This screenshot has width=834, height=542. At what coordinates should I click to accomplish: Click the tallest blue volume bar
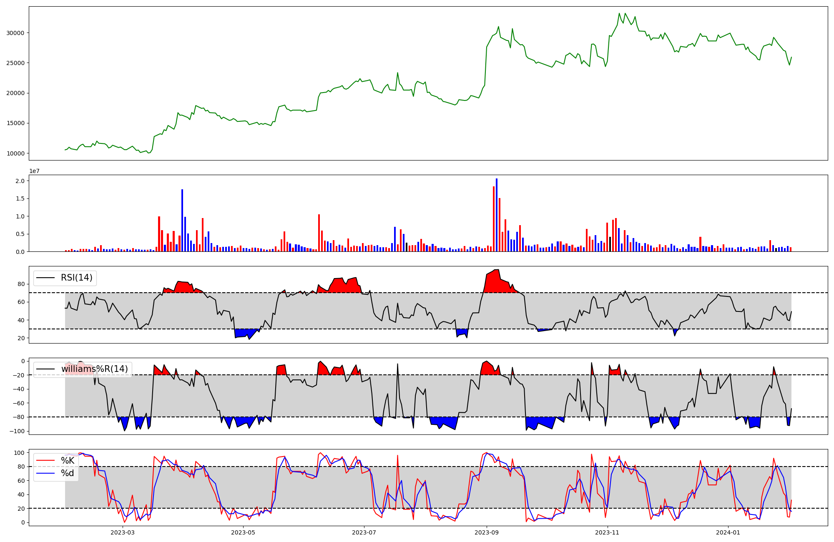point(496,215)
